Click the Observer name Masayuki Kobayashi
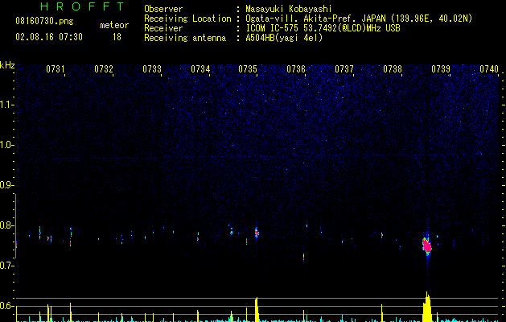Screen dimensions: 506x322 click(289, 9)
